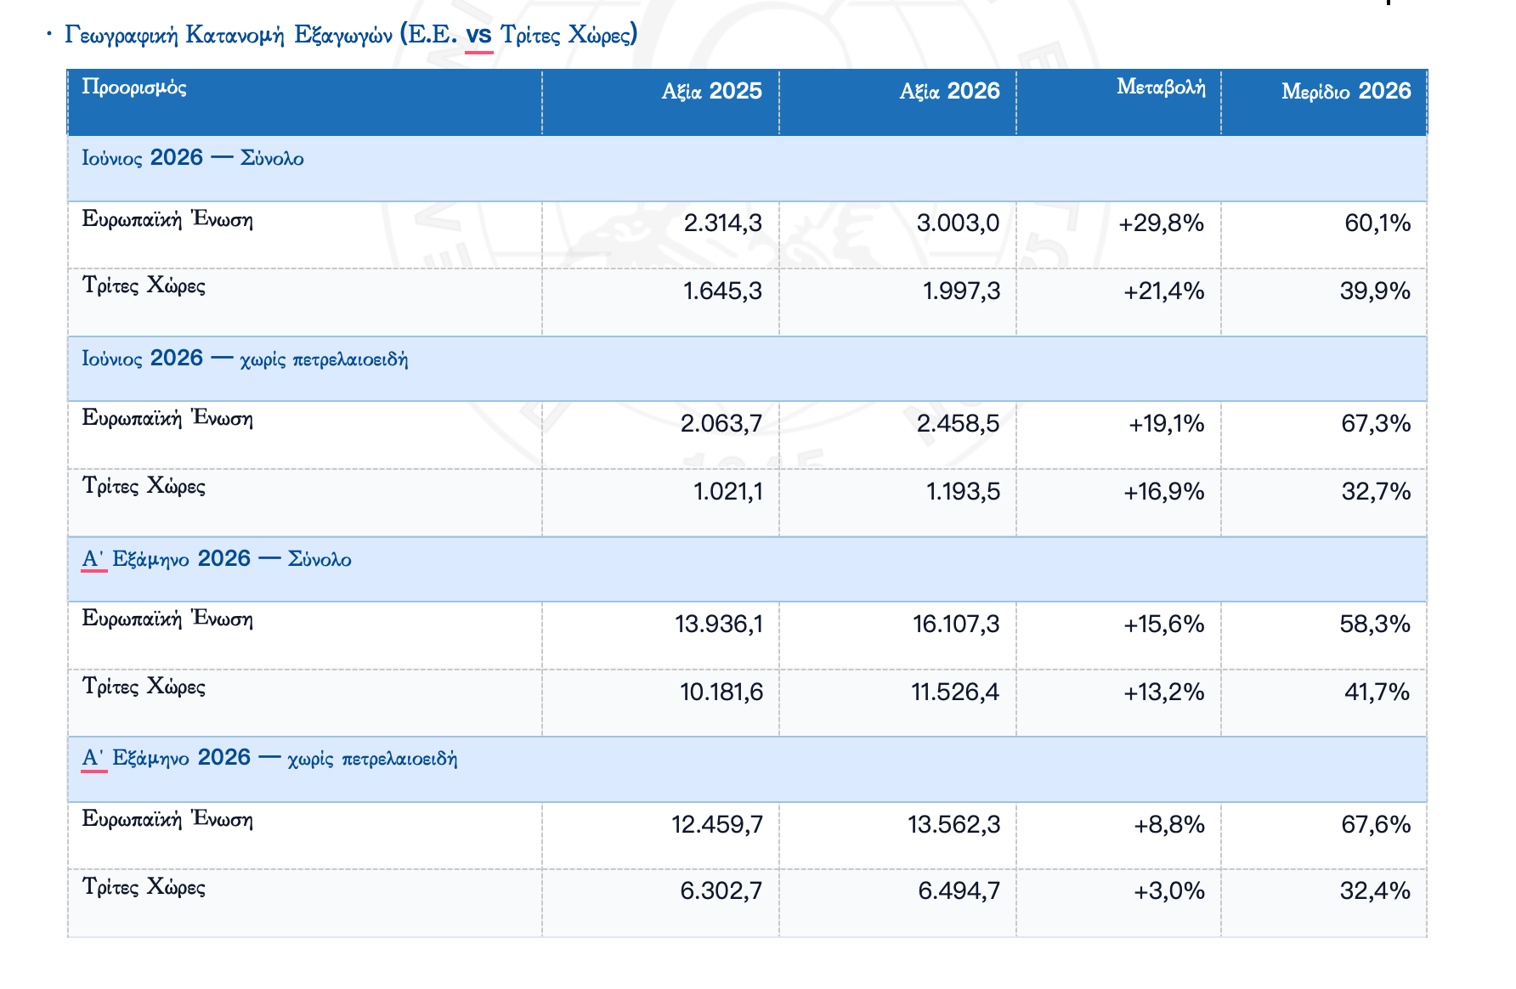Select the share value 67,3%
1516x989 pixels.
pos(1377,423)
